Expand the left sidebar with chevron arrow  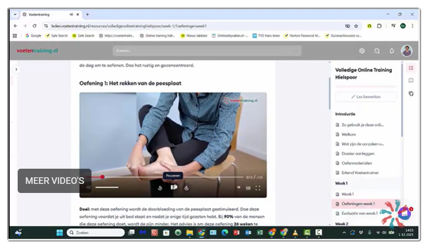point(16,69)
